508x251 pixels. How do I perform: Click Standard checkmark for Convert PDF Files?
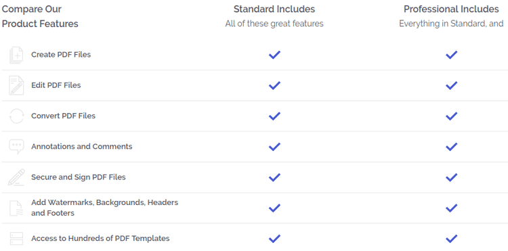tap(274, 116)
